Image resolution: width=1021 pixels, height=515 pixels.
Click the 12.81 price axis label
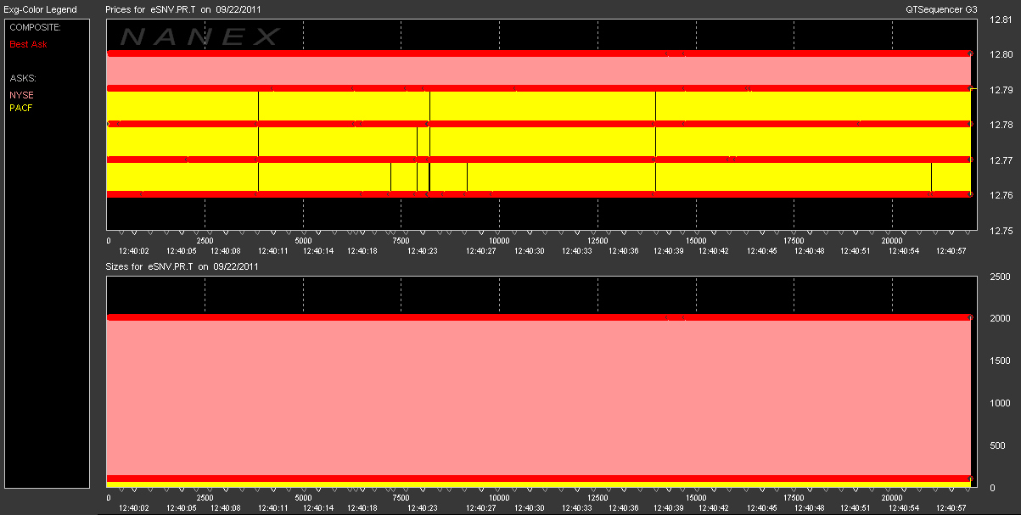(1001, 20)
